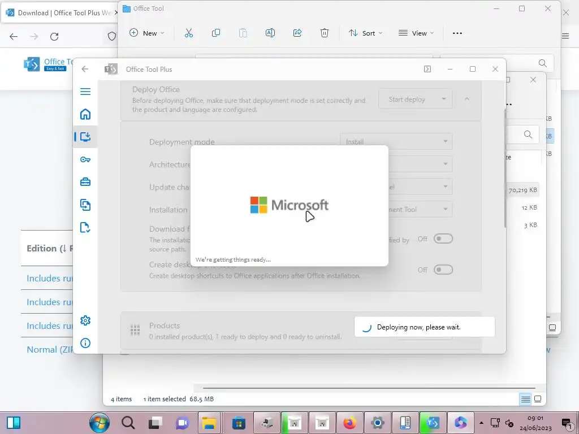Switch to details view icon in status bar
The width and height of the screenshot is (579, 434).
pos(525,399)
